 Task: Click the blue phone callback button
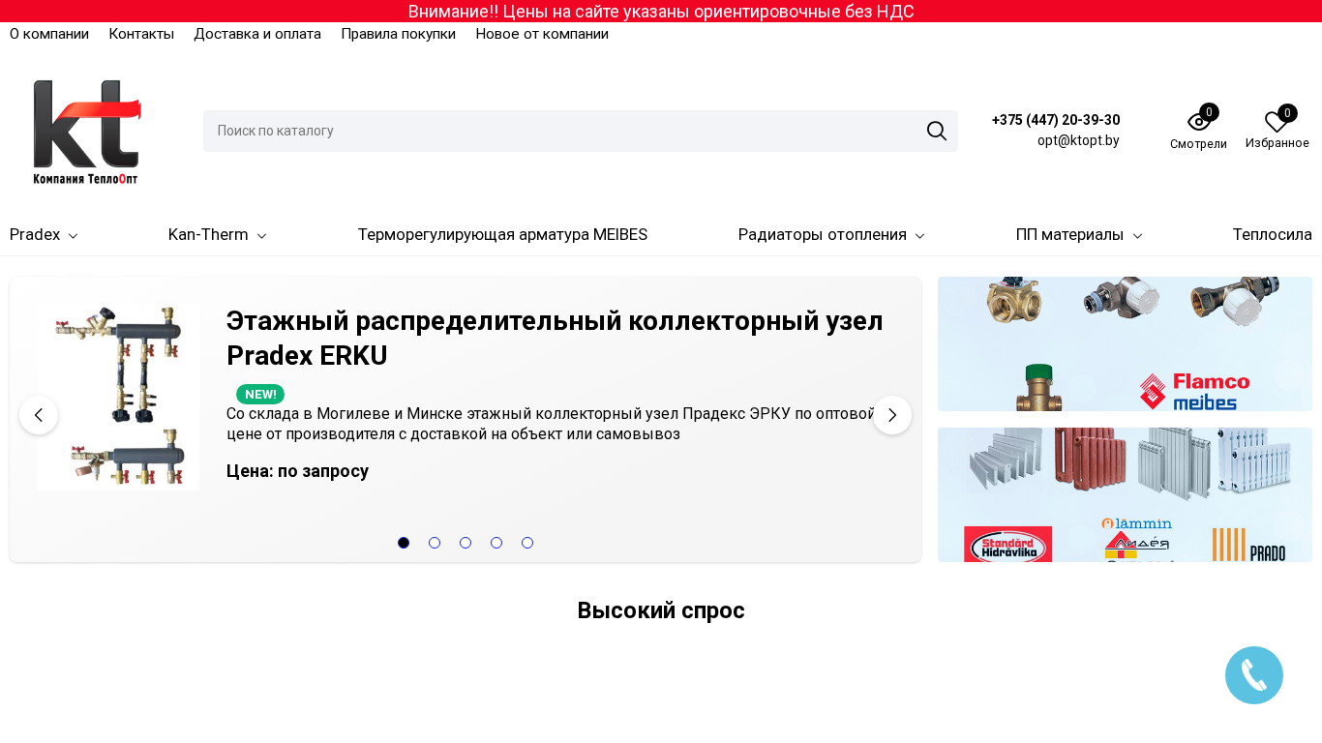click(x=1254, y=675)
